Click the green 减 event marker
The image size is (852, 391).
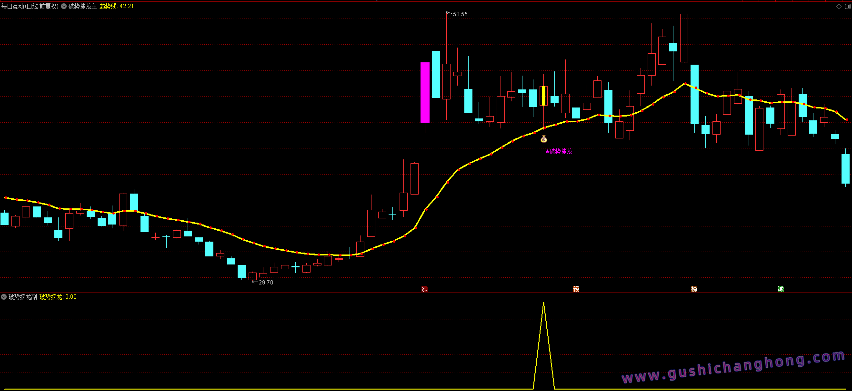click(x=781, y=289)
